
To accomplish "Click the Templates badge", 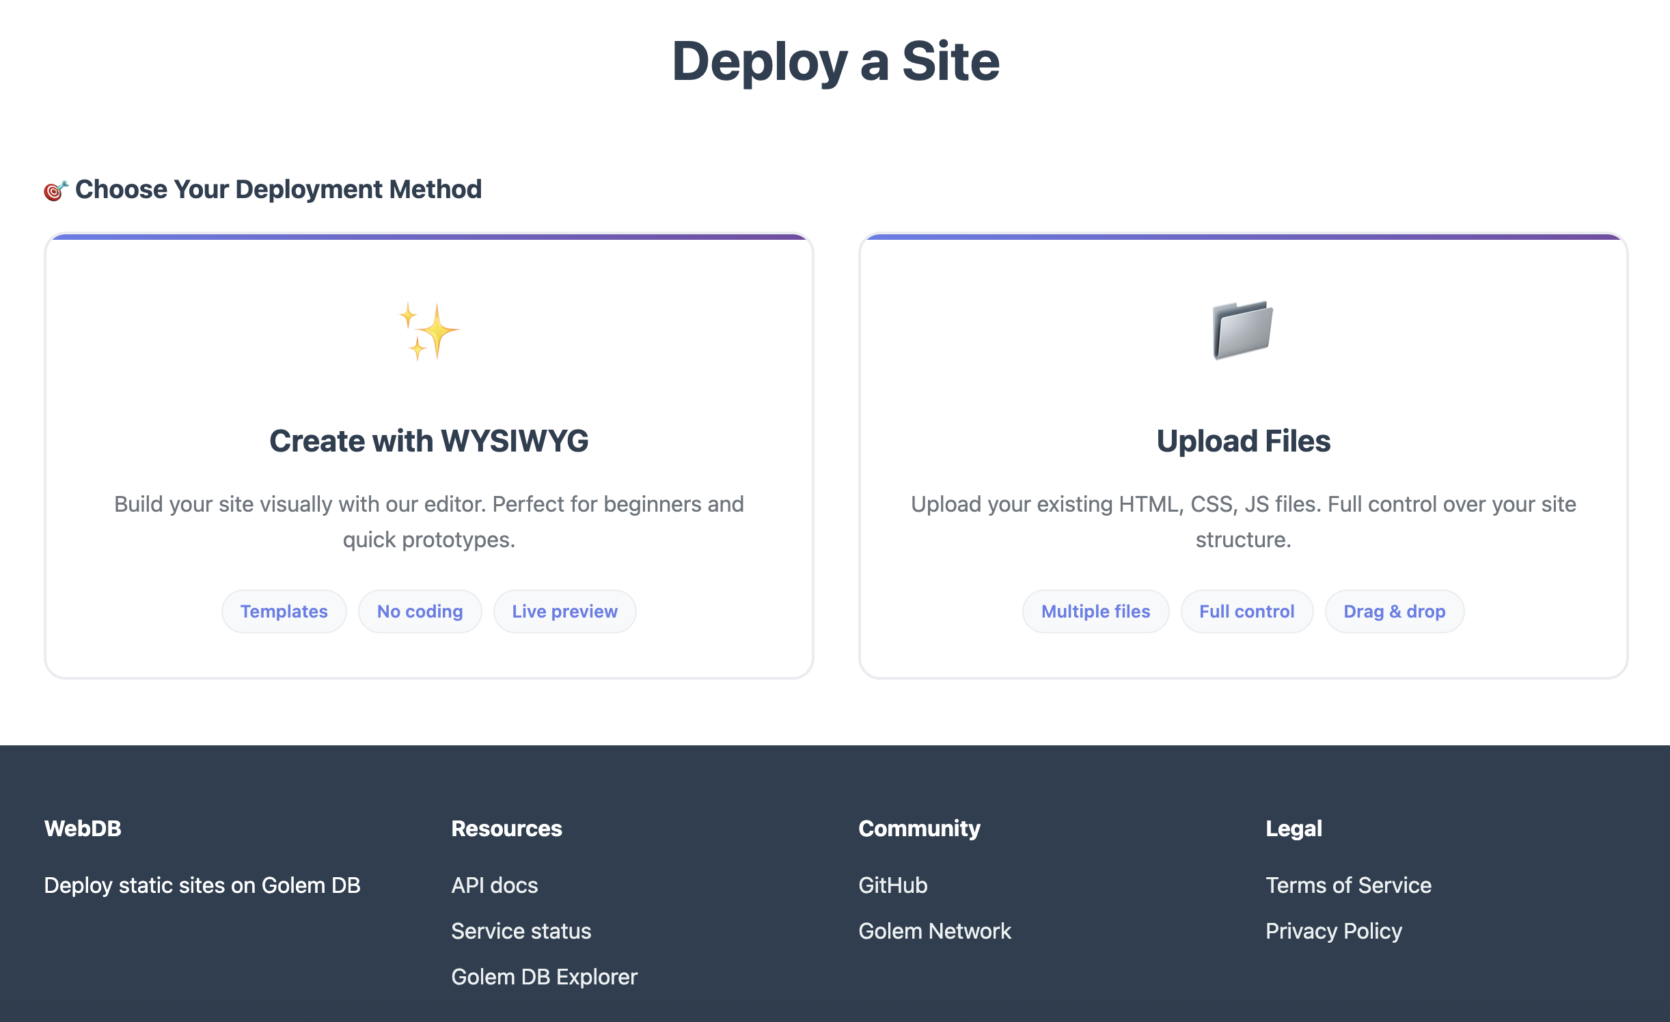I will tap(284, 611).
